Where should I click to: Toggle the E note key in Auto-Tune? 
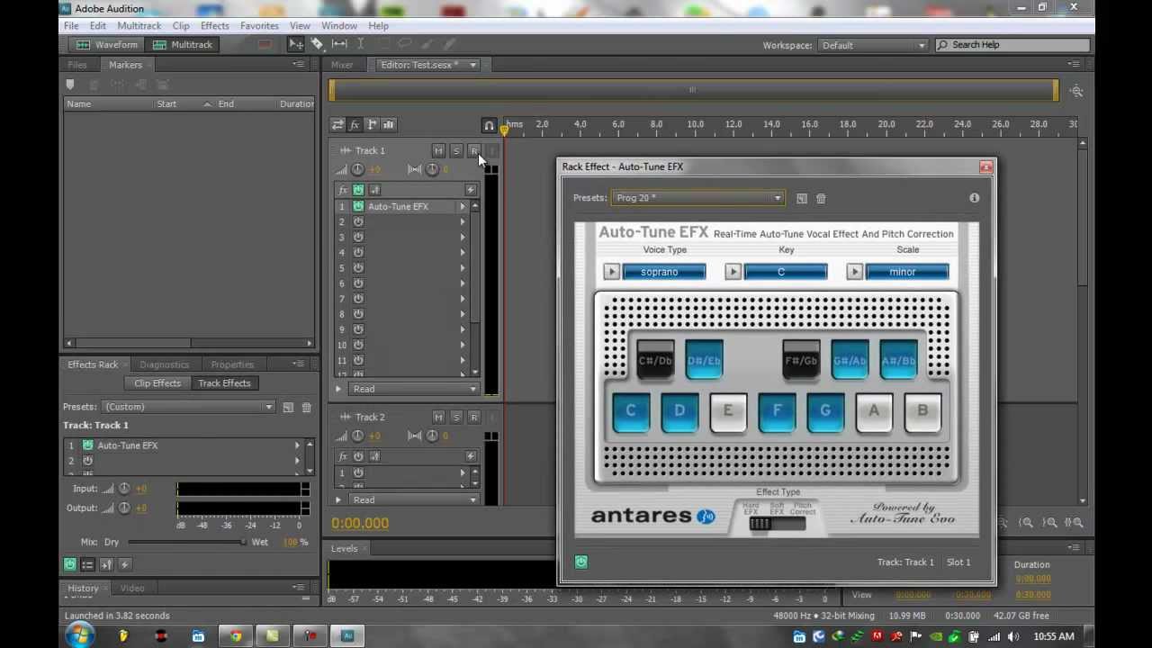[728, 411]
